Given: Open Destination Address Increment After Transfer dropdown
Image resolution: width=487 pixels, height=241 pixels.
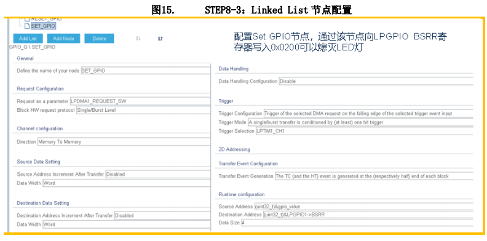Looking at the screenshot, I should coord(162,215).
